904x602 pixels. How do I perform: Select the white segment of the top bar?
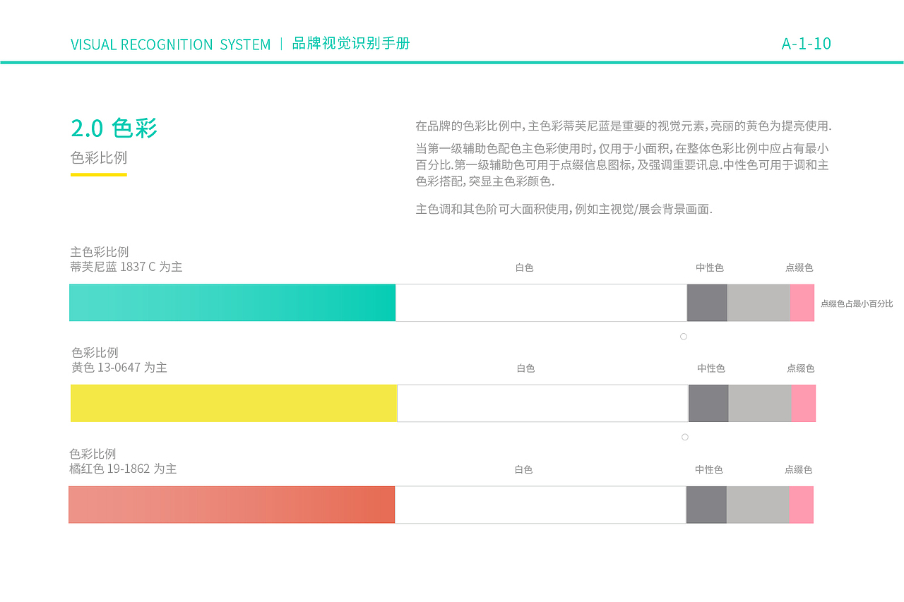pyautogui.click(x=541, y=303)
